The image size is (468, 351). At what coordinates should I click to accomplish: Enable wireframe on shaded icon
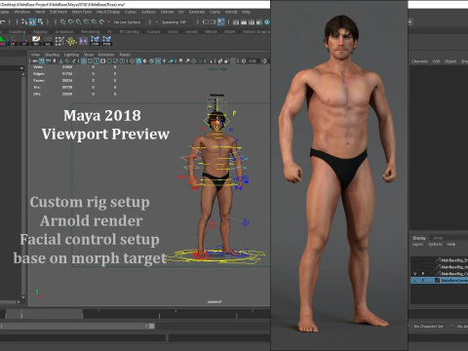(151, 60)
